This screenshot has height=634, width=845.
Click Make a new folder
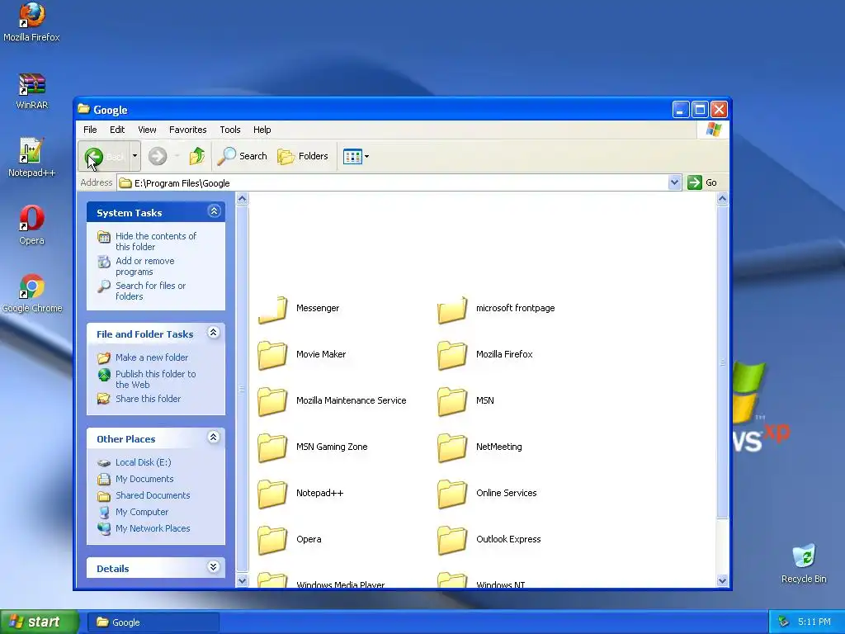(x=152, y=357)
